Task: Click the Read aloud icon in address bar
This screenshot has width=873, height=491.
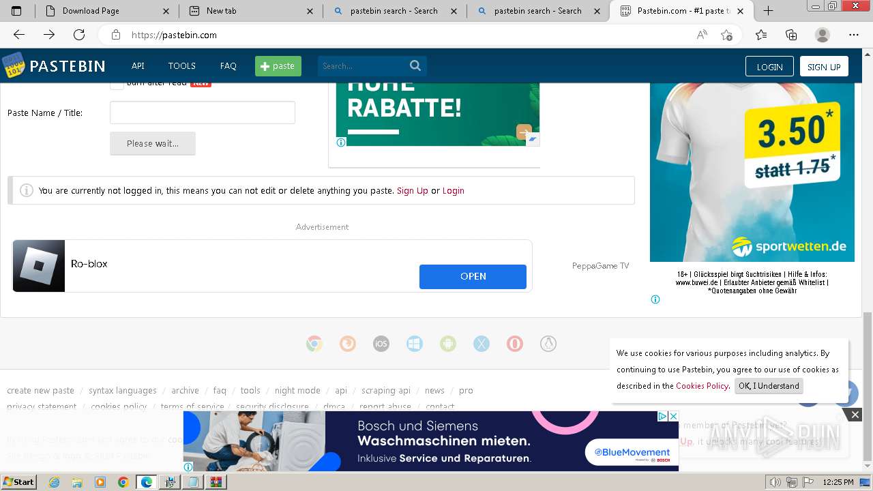Action: point(702,35)
